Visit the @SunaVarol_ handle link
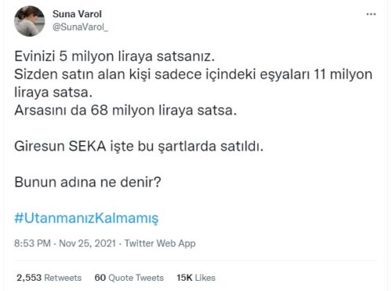 80,27
